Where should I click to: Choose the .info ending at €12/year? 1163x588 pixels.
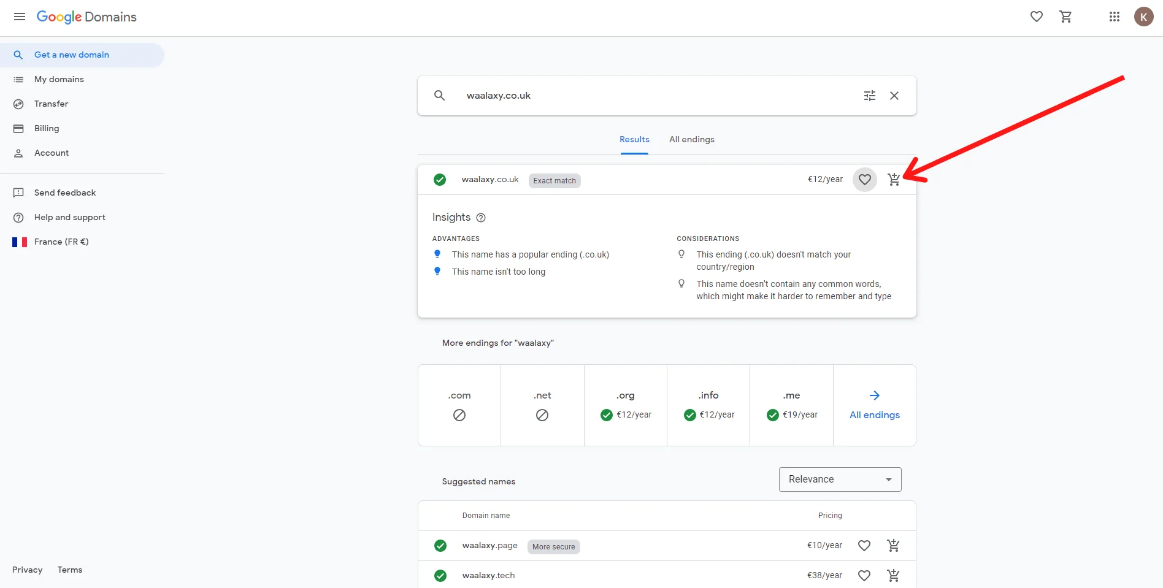coord(708,405)
